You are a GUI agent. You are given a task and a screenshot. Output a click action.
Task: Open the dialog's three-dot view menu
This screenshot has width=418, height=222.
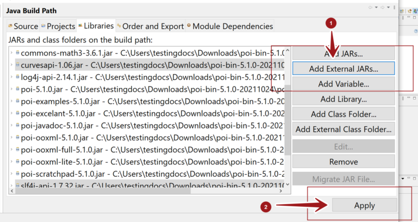coord(394,8)
